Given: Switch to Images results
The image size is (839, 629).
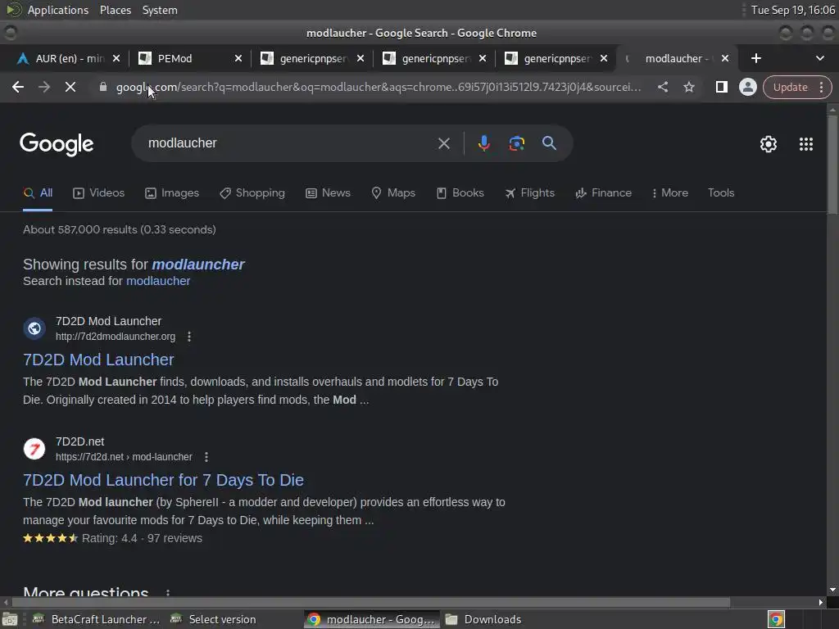Looking at the screenshot, I should (172, 193).
